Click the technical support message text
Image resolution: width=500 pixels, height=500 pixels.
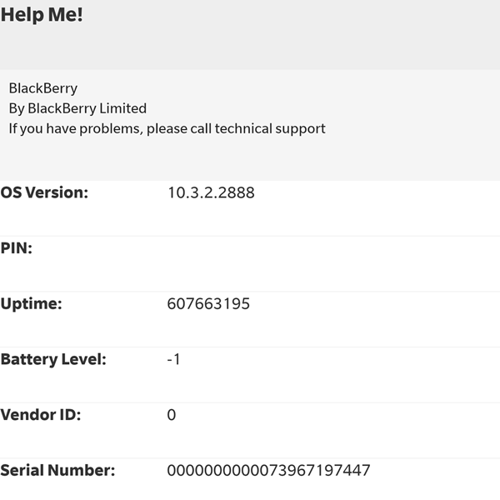pos(167,129)
